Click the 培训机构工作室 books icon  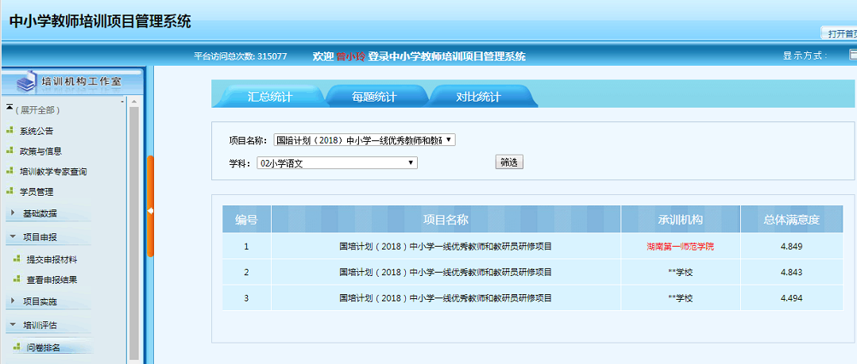click(x=26, y=80)
